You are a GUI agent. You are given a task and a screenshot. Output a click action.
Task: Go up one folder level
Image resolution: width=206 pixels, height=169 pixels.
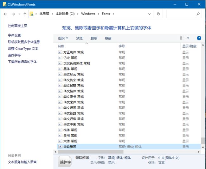coord(25,14)
